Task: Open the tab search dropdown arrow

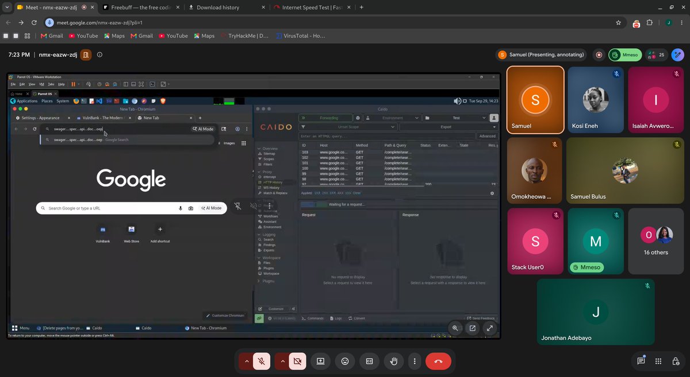Action: (6, 7)
